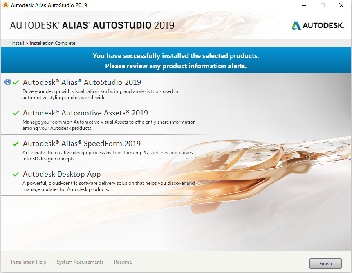Click green checkmark beside Alias SpeedForm 2019

click(x=16, y=144)
